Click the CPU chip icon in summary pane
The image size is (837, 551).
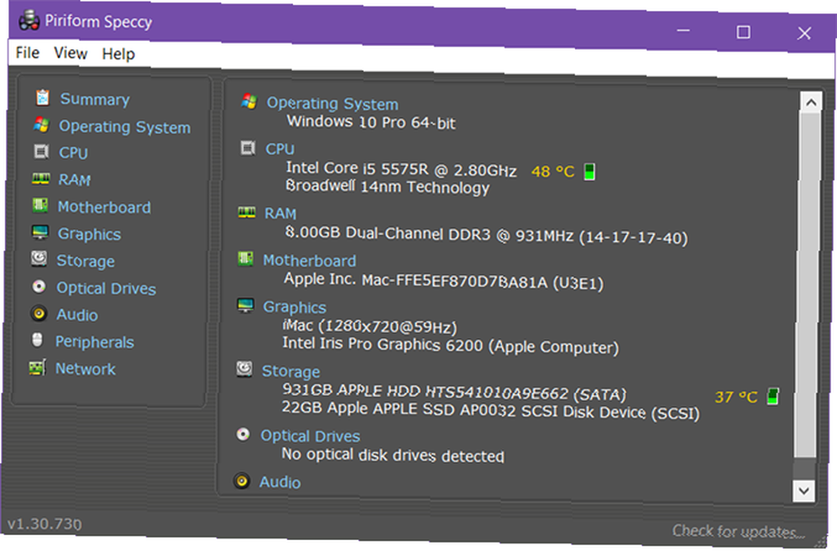[x=248, y=147]
